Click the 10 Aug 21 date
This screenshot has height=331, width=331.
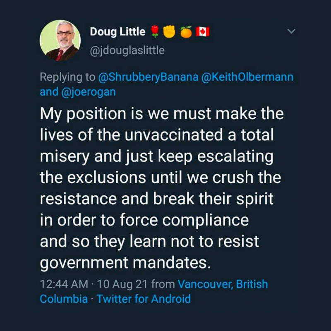[x=122, y=284]
